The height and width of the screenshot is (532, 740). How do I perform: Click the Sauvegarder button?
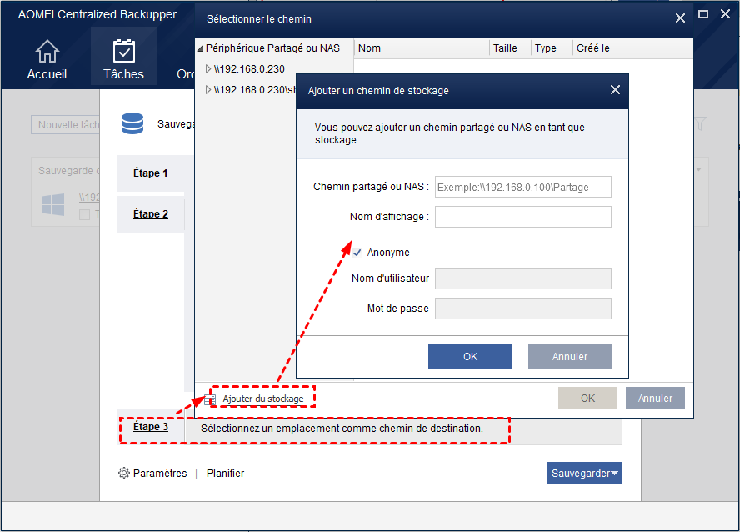(585, 473)
